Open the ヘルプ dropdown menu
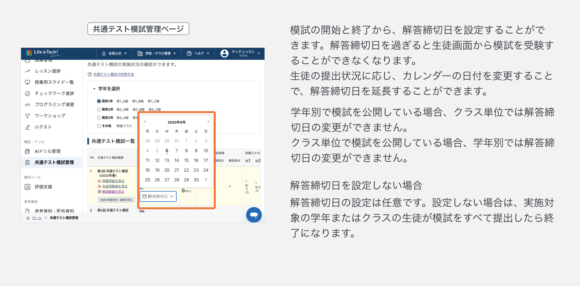 point(198,54)
